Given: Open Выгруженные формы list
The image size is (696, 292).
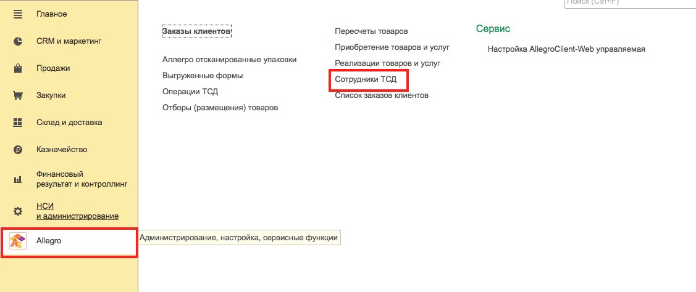Looking at the screenshot, I should (x=203, y=76).
